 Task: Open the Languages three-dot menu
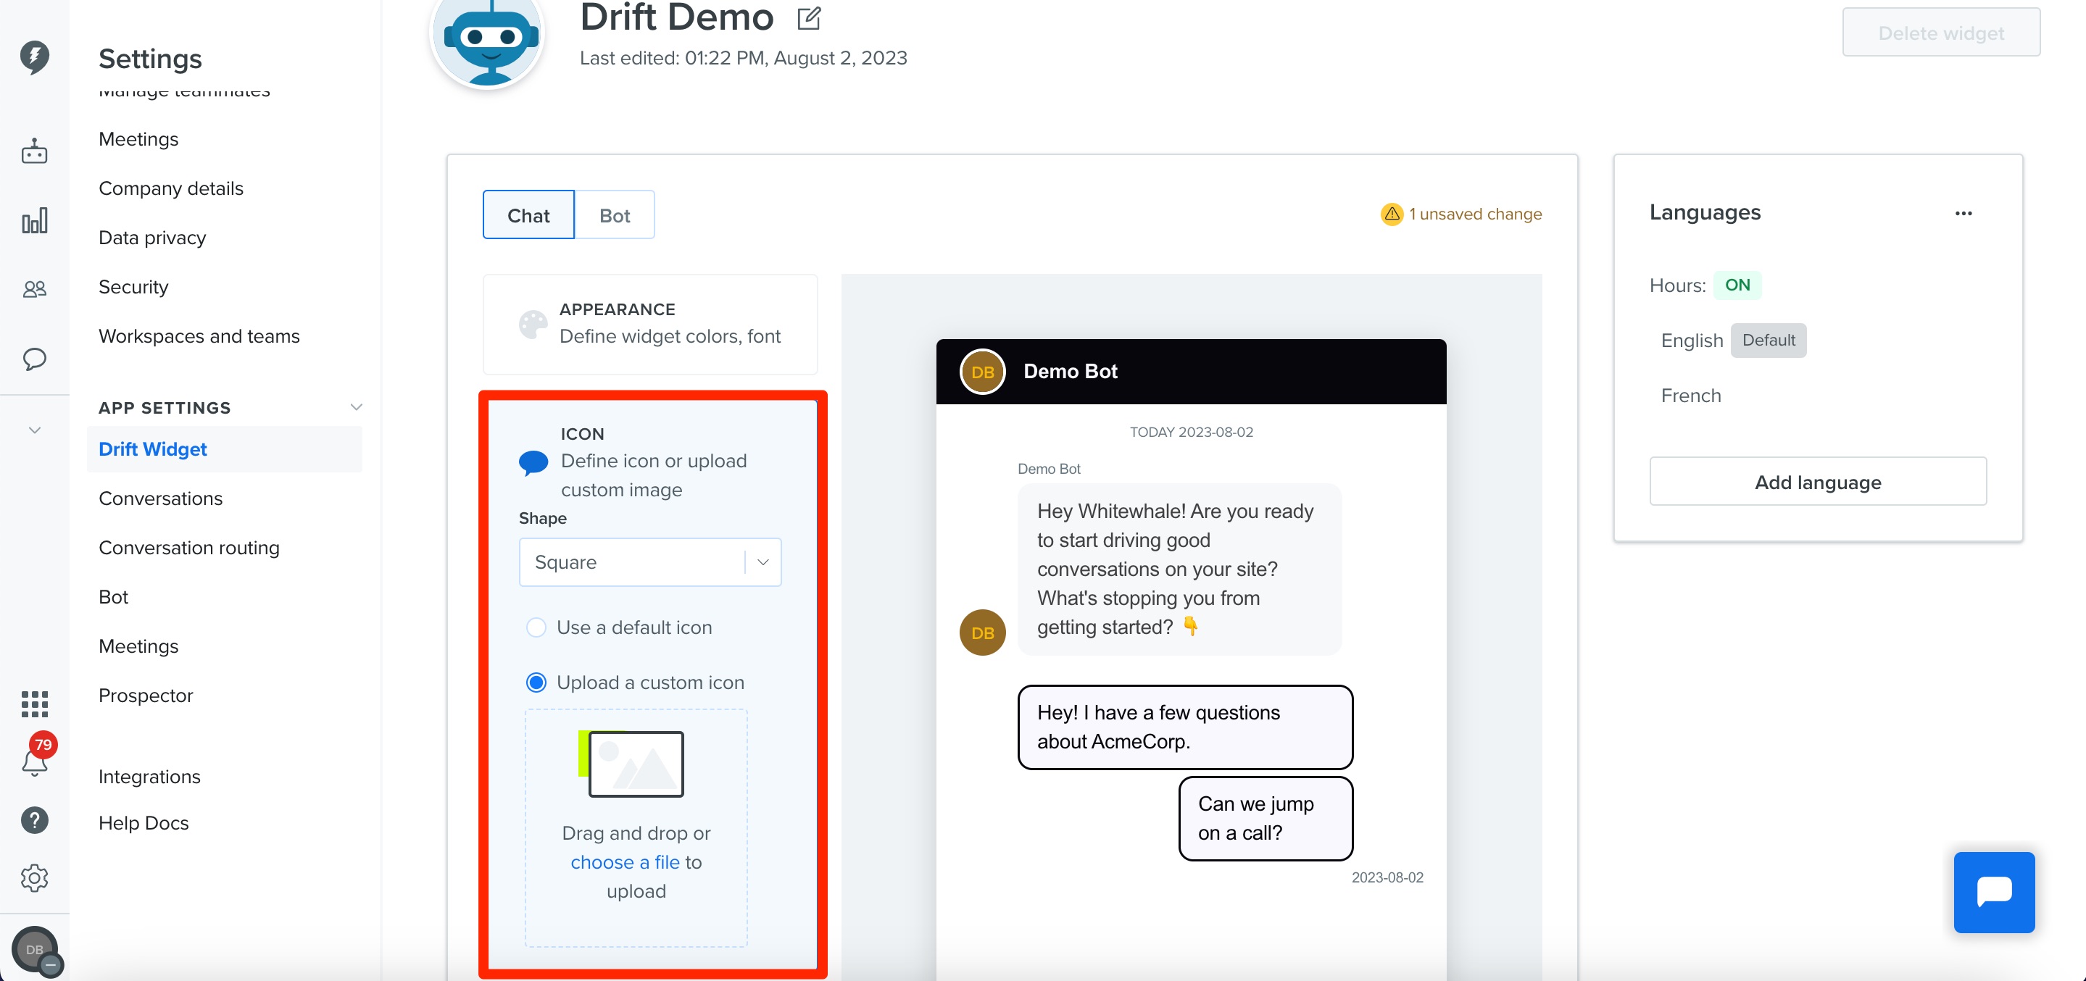coord(1963,213)
